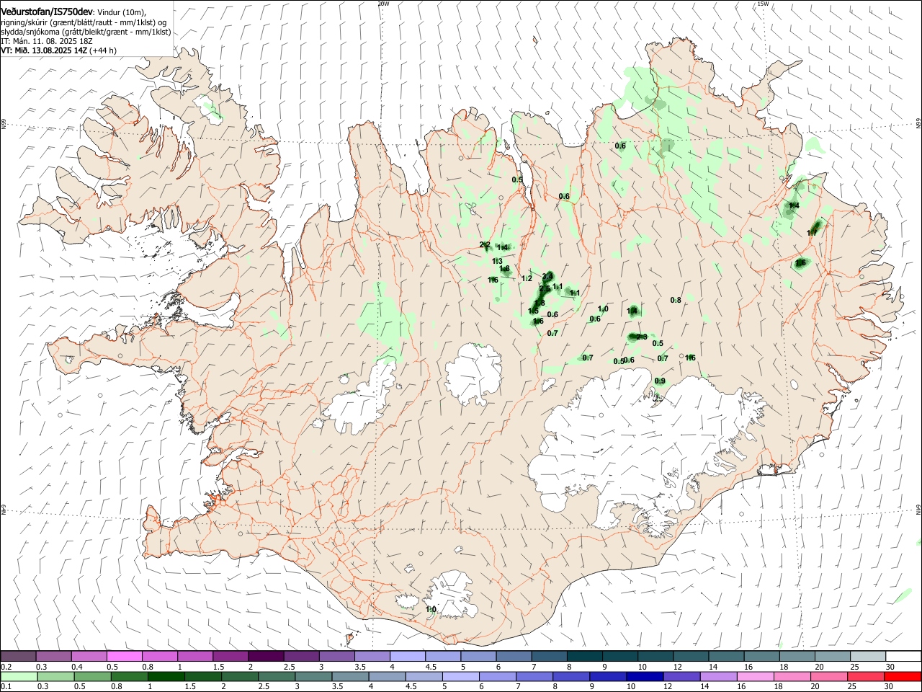This screenshot has height=692, width=922.
Task: Select the darkest green lower swatch between 1 and 1.5
Action: tap(167, 676)
